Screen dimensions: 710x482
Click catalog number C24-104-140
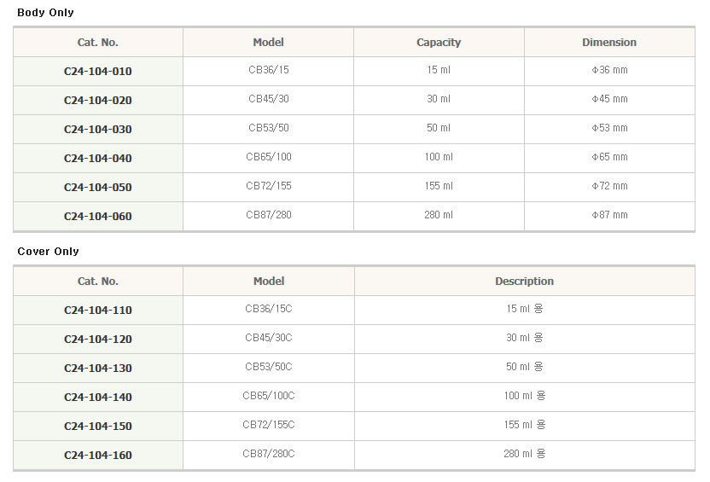98,397
